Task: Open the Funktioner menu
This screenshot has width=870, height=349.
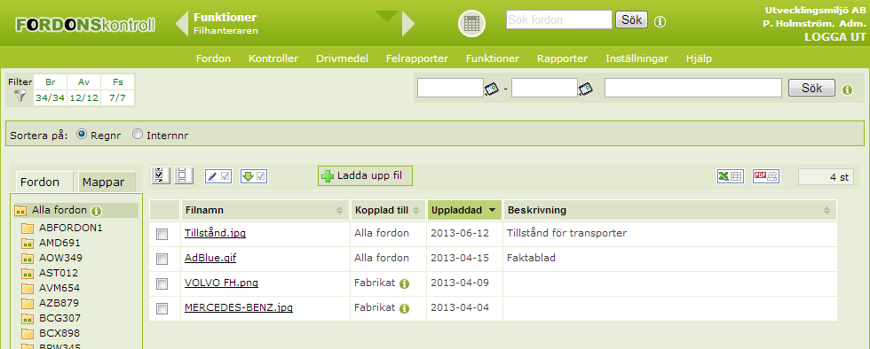Action: click(x=492, y=58)
